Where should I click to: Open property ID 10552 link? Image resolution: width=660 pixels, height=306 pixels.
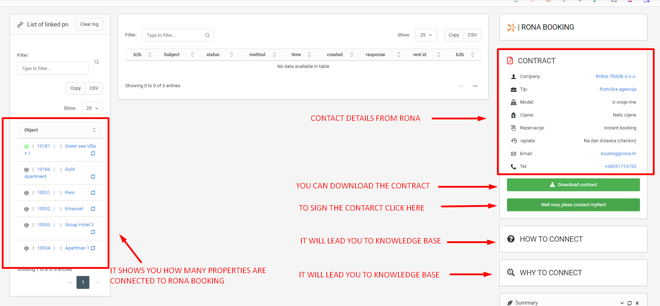(44, 209)
